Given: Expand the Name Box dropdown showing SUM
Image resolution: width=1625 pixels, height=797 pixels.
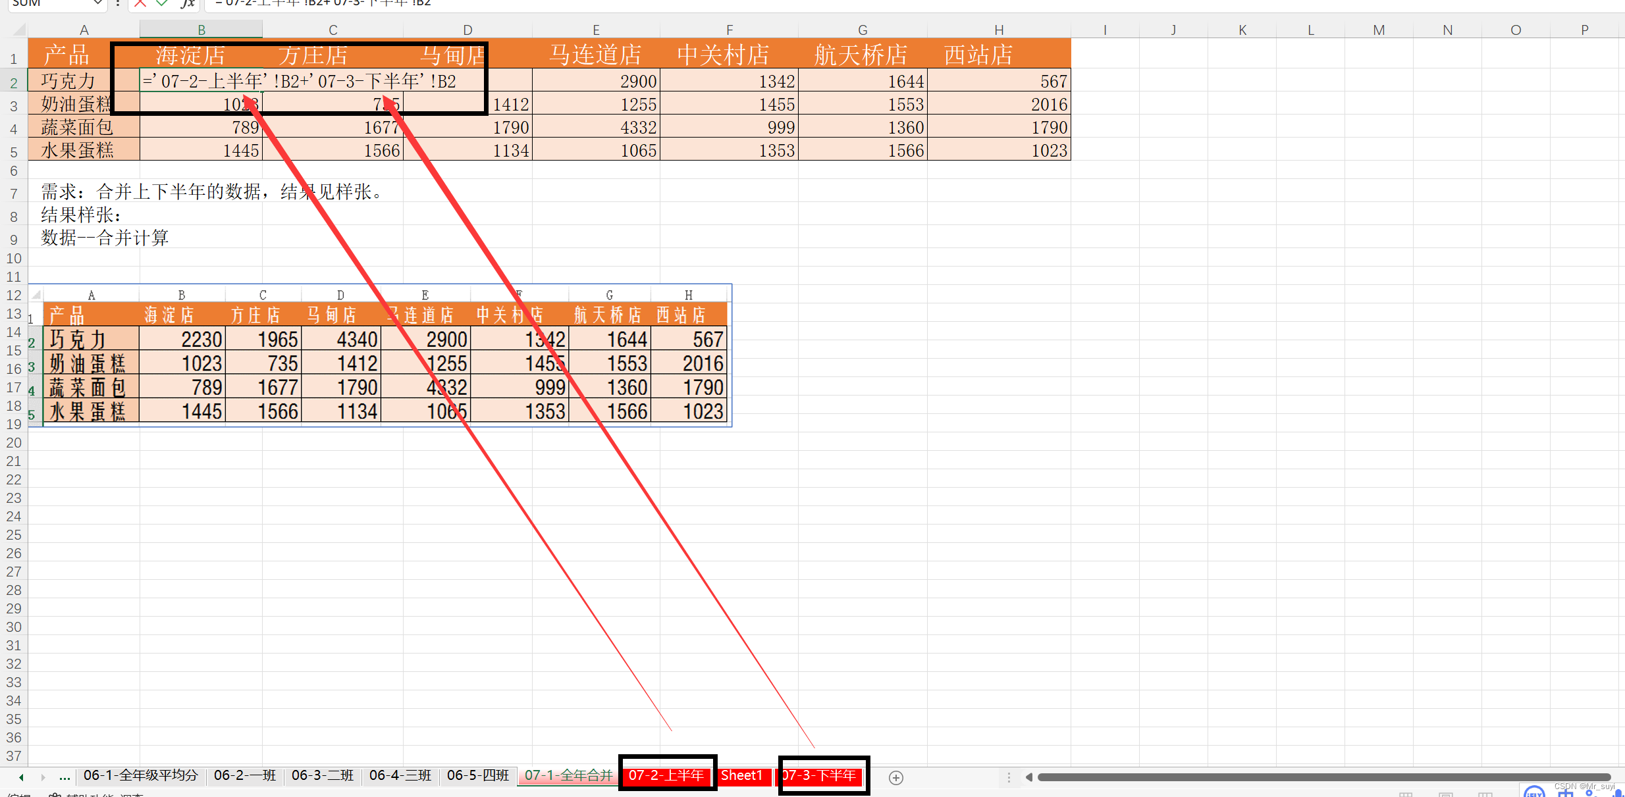Looking at the screenshot, I should [x=97, y=3].
